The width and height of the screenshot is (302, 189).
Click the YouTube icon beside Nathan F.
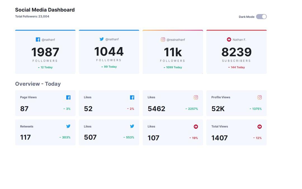pyautogui.click(x=229, y=39)
